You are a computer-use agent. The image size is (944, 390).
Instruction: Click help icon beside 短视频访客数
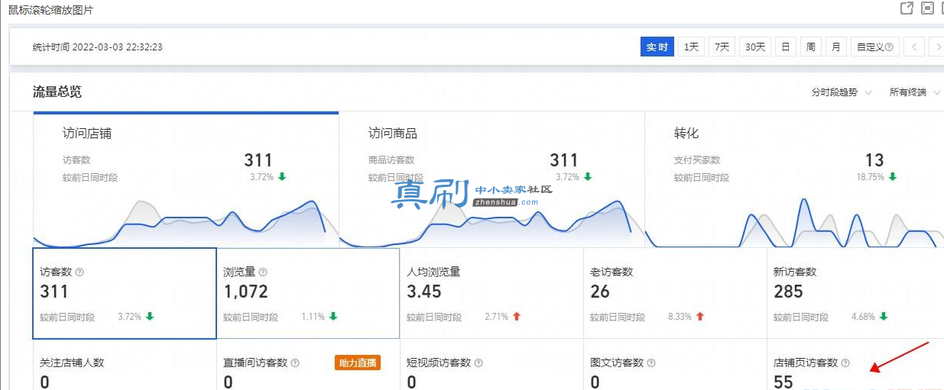click(478, 363)
